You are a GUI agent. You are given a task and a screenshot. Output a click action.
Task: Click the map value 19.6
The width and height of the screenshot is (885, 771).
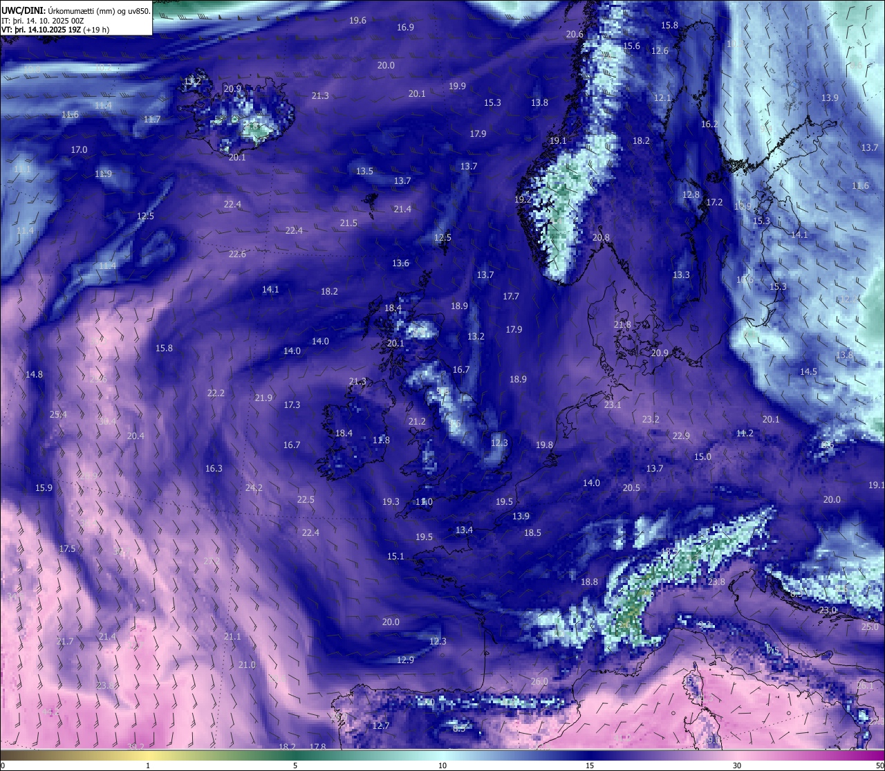pos(358,21)
